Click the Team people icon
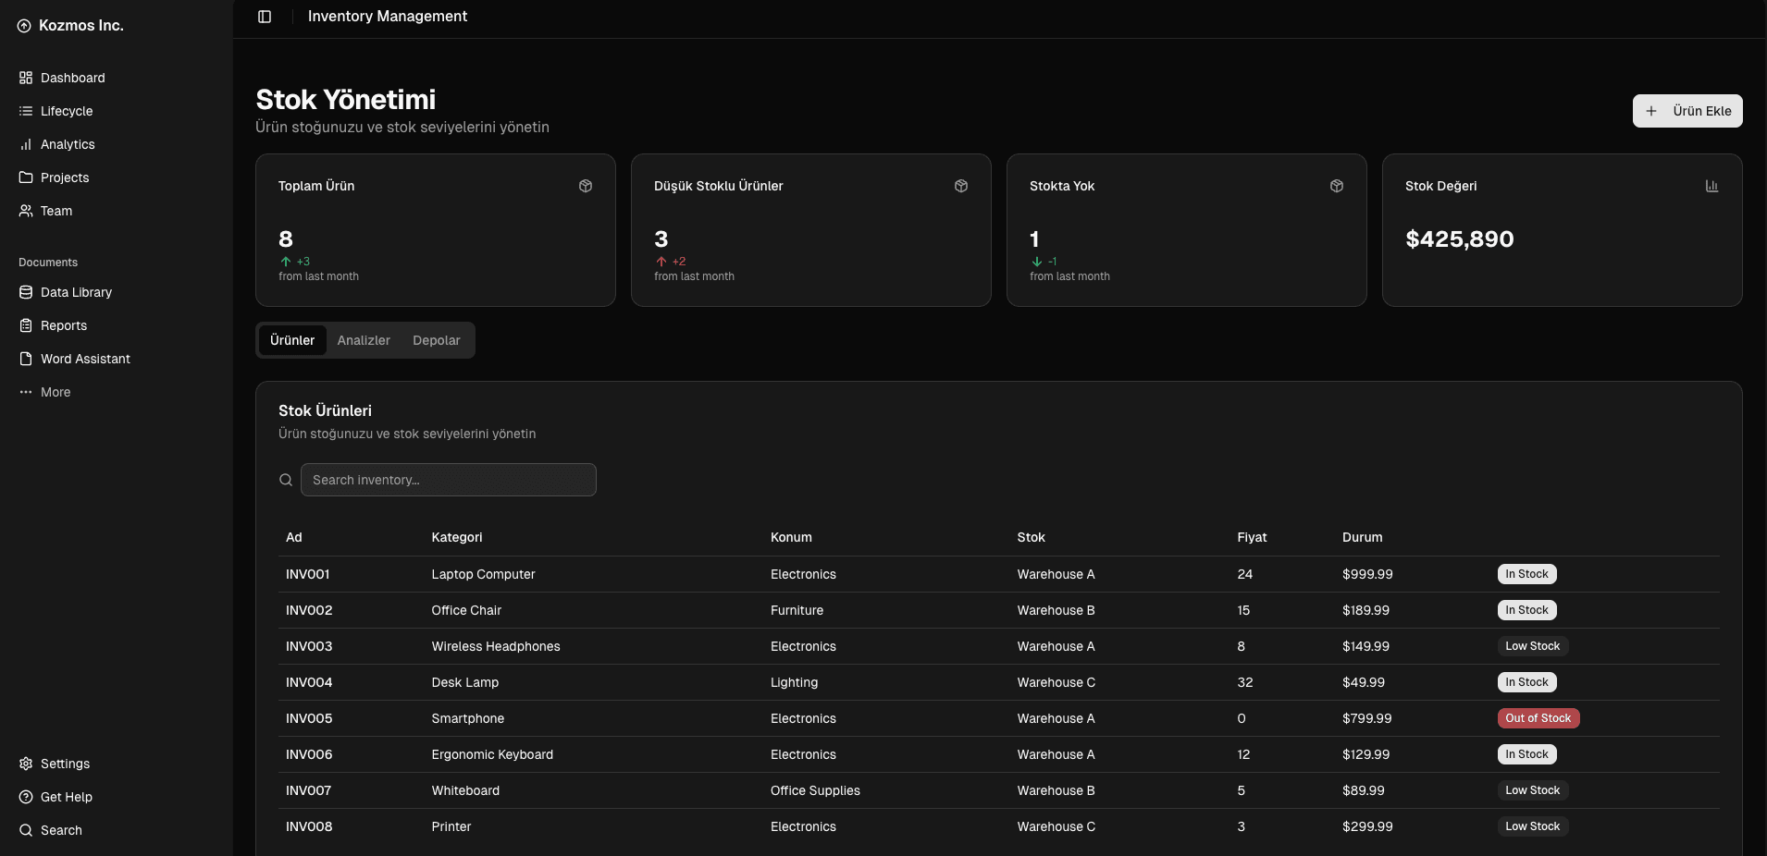This screenshot has width=1767, height=856. tap(26, 211)
